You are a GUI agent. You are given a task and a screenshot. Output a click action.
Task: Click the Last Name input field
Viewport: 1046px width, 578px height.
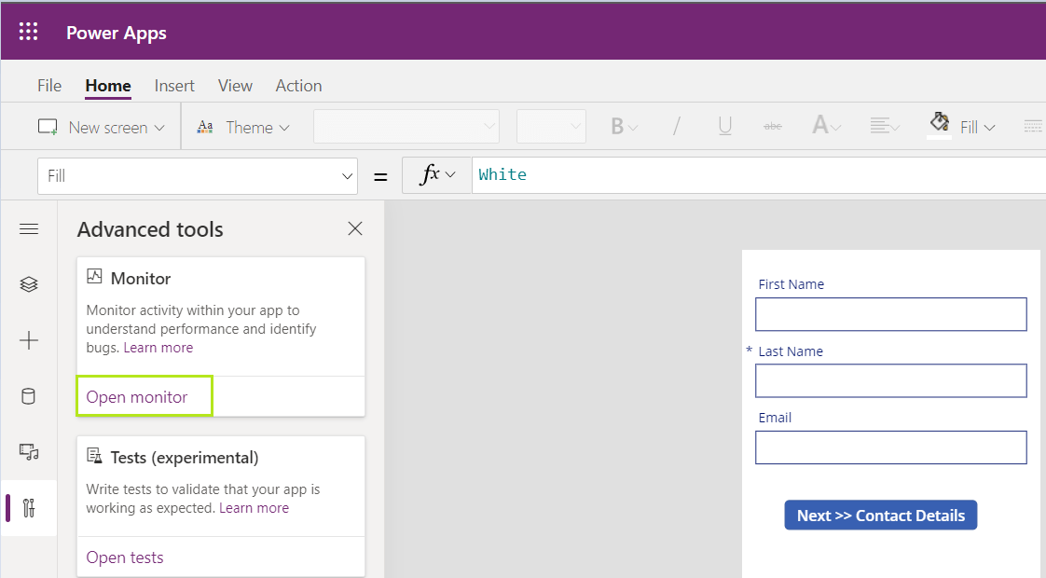(x=890, y=381)
